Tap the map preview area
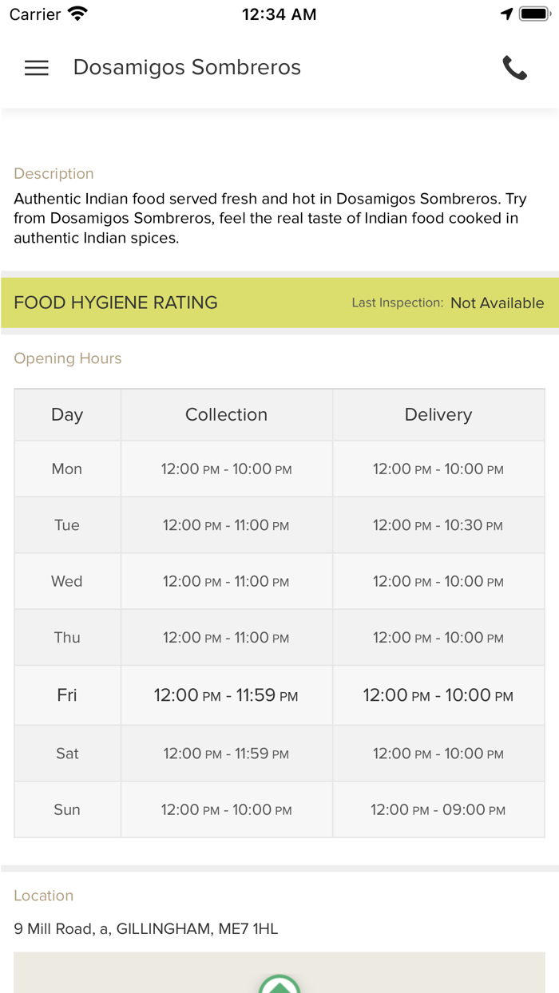The height and width of the screenshot is (993, 559). [399, 972]
